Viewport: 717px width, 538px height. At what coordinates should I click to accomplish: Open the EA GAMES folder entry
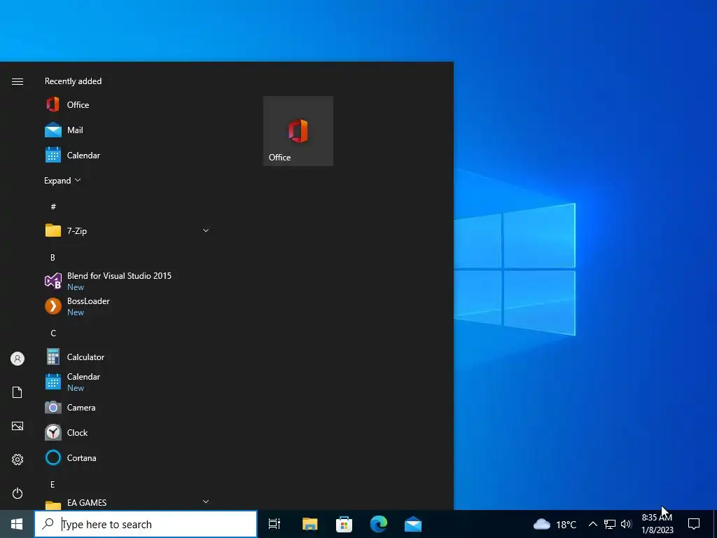(128, 502)
